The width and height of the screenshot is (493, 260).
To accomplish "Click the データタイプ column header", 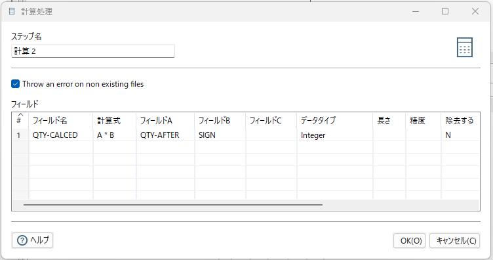I will pyautogui.click(x=335, y=120).
